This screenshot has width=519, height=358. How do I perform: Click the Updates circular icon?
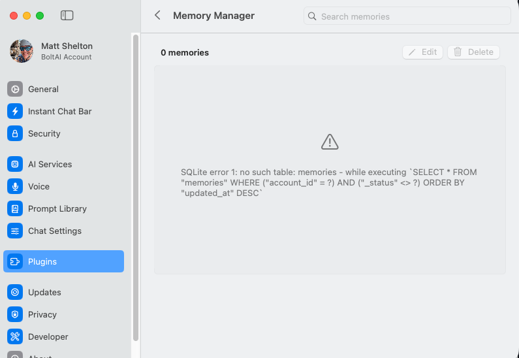pos(15,293)
